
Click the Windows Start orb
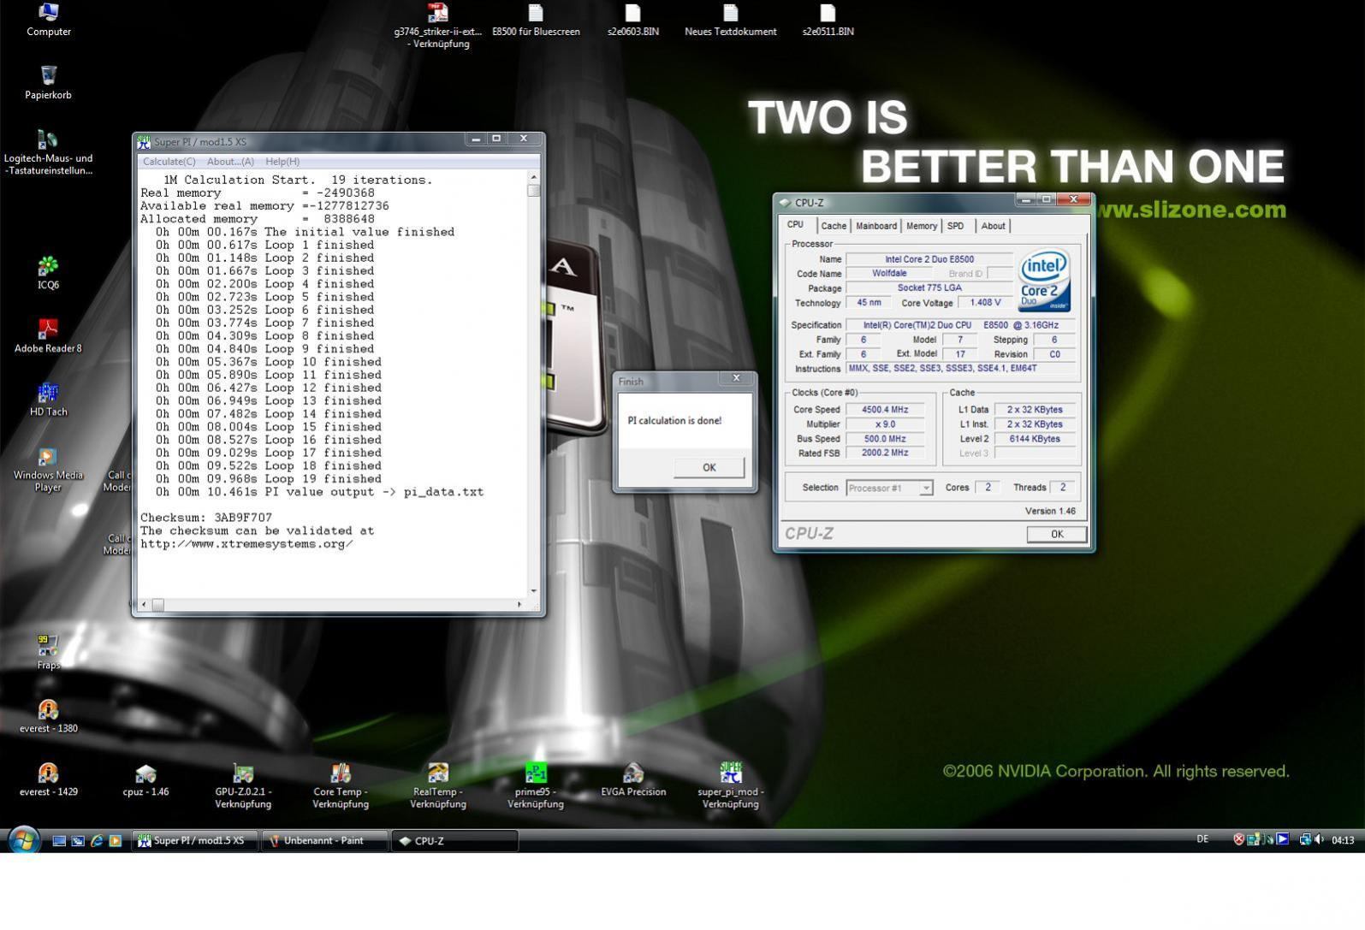point(23,840)
